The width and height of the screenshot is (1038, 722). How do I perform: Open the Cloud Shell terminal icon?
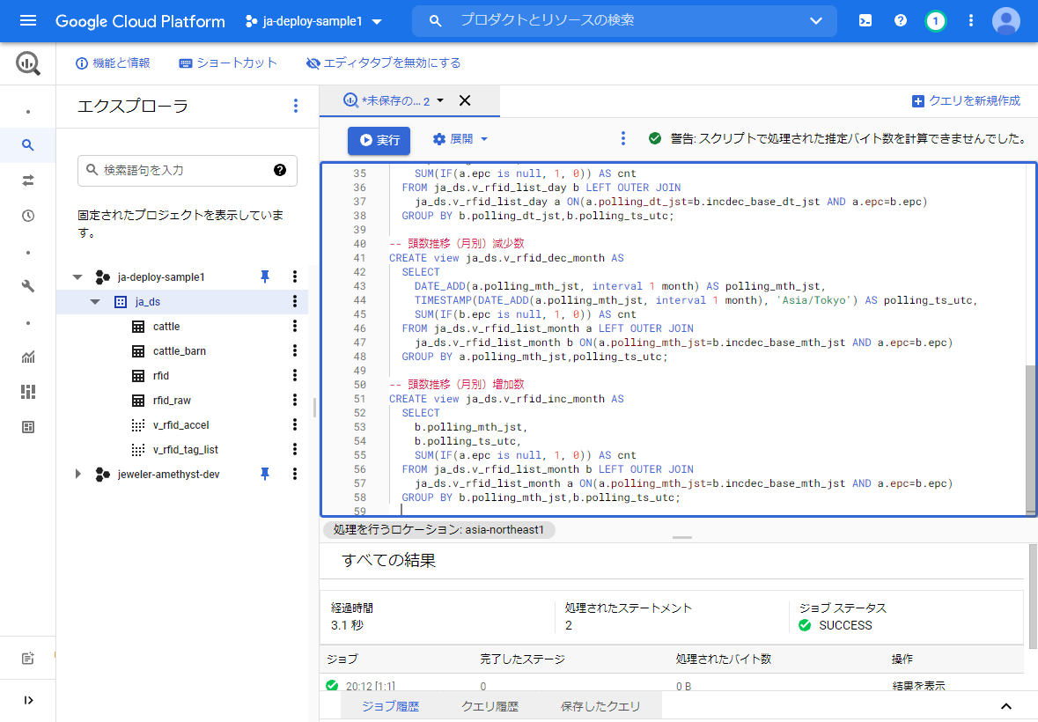click(x=865, y=20)
